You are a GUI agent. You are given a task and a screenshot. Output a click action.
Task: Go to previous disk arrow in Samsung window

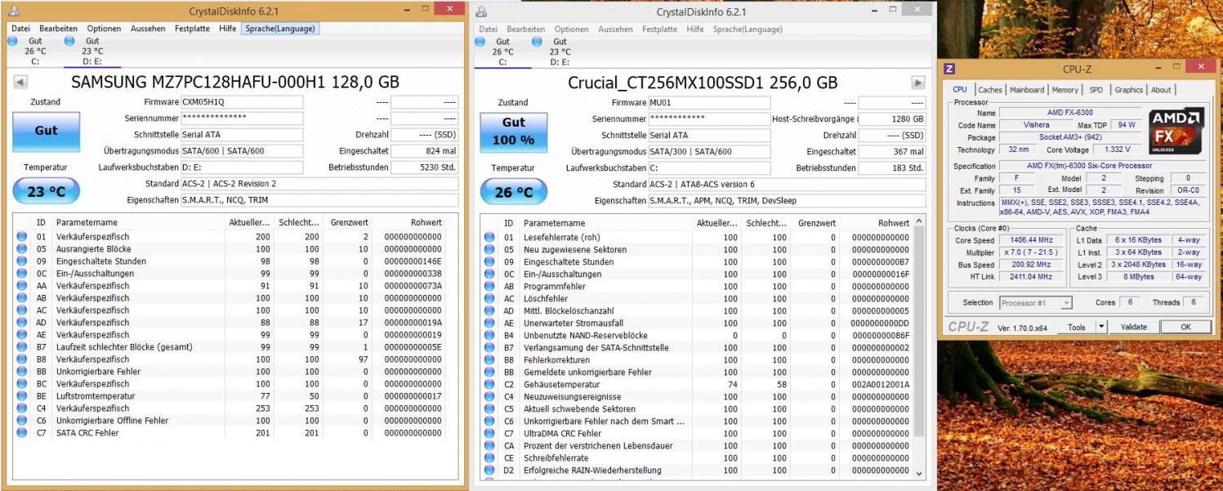tap(20, 83)
